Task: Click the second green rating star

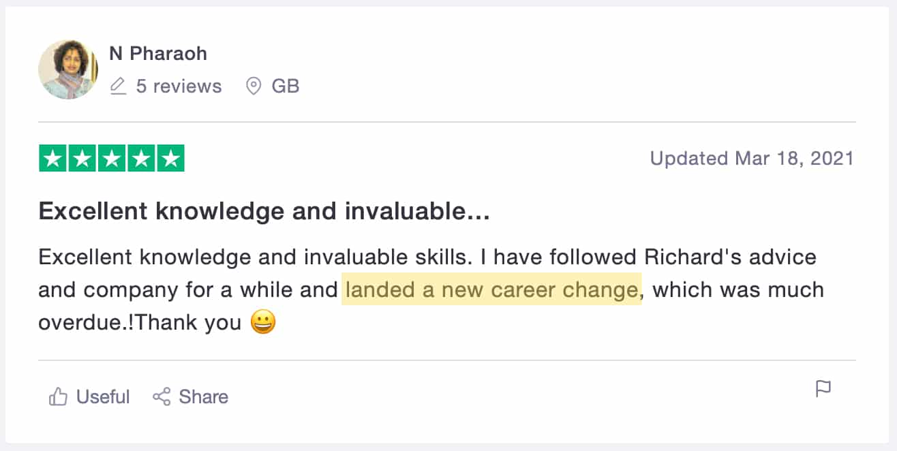Action: click(x=81, y=159)
